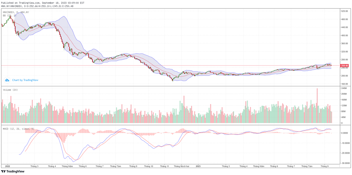Click the Volume (20) indicator label
Image resolution: width=352 pixels, height=175 pixels.
pyautogui.click(x=10, y=90)
